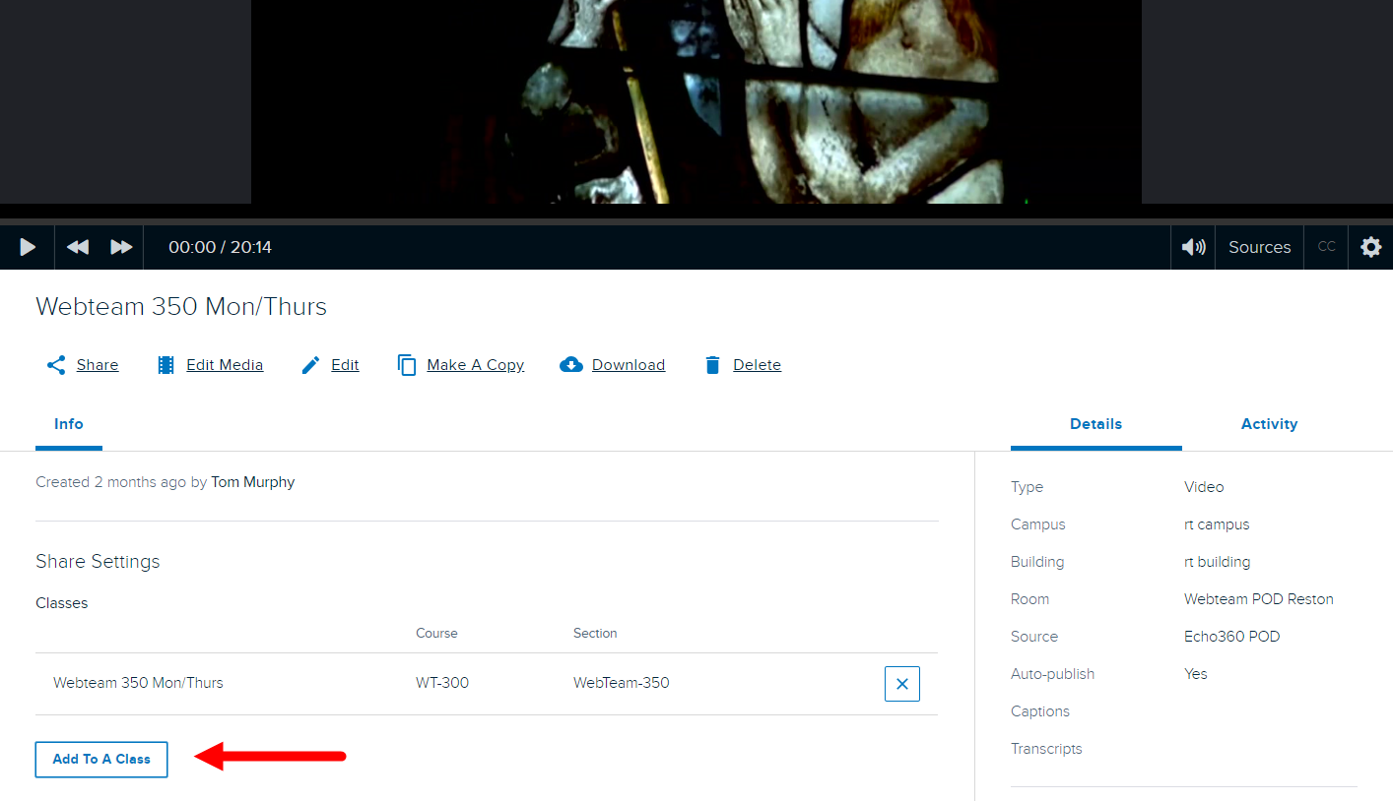Screen dimensions: 1393x801
Task: Click the pencil Edit icon
Action: pos(311,365)
